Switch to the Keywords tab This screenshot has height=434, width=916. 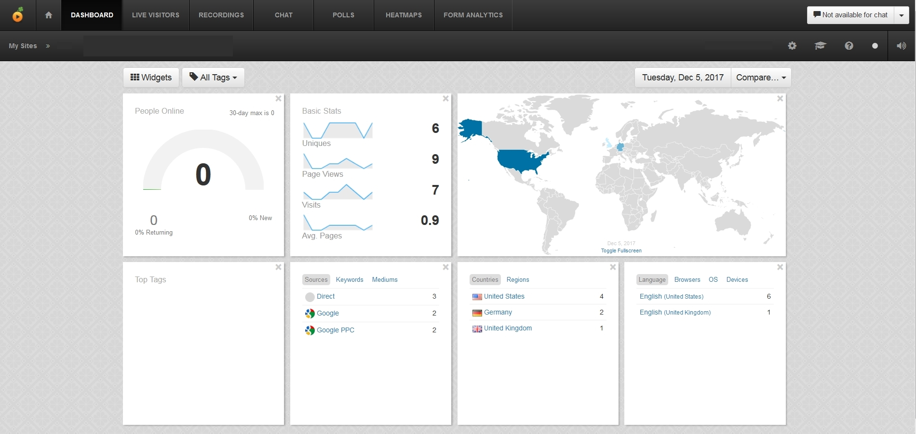pos(350,279)
